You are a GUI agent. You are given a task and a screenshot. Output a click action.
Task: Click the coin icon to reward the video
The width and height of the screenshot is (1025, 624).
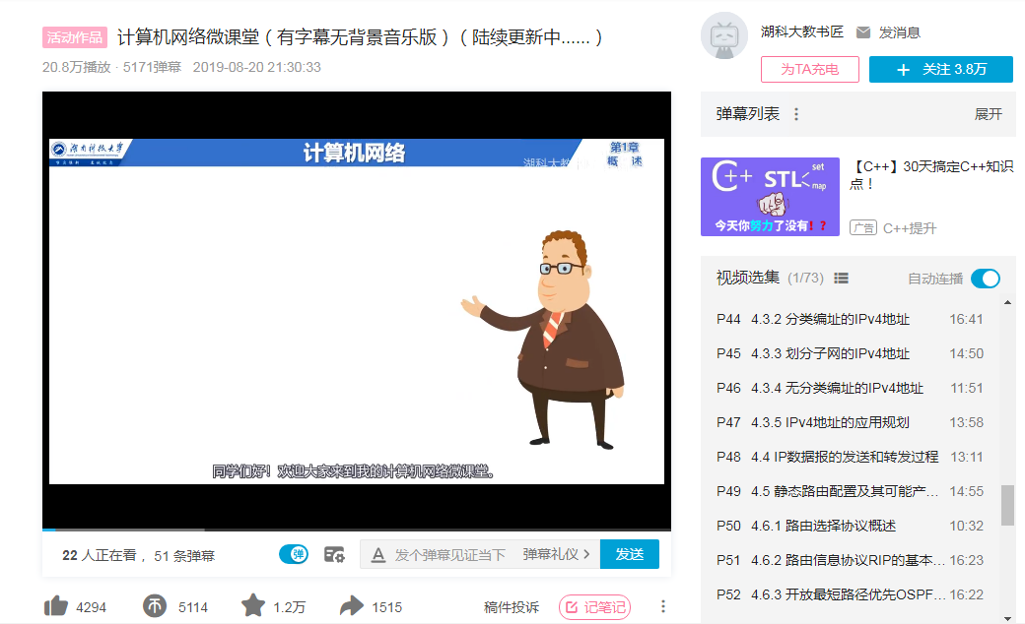(155, 606)
